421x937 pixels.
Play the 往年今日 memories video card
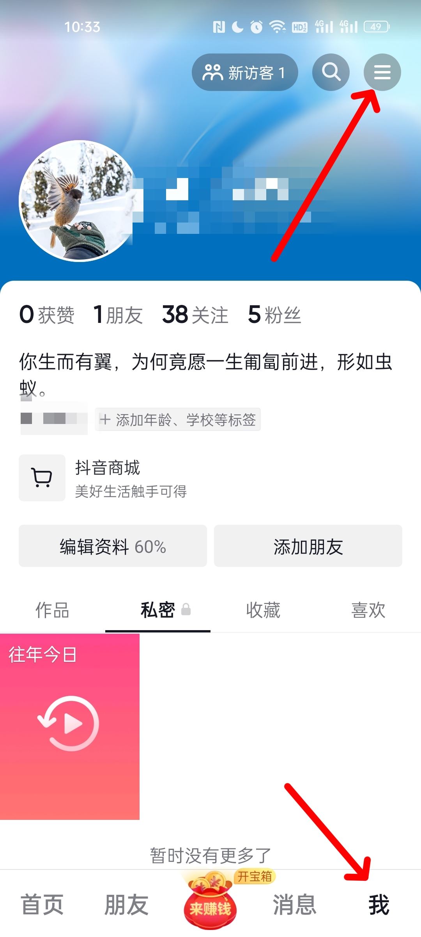click(71, 725)
